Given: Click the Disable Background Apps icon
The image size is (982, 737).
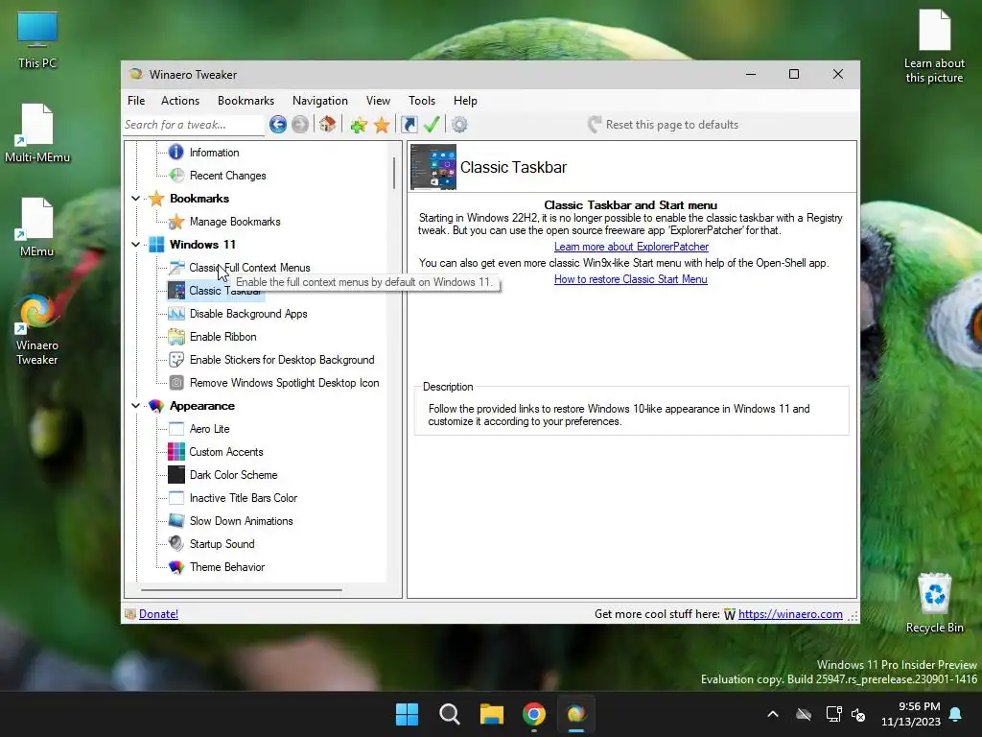Looking at the screenshot, I should (176, 314).
